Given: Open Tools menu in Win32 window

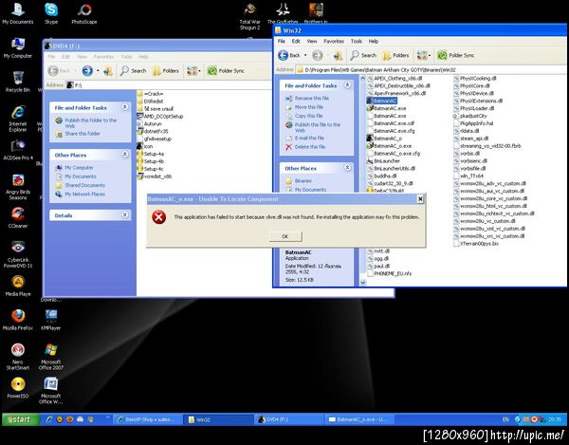Looking at the screenshot, I should [357, 41].
